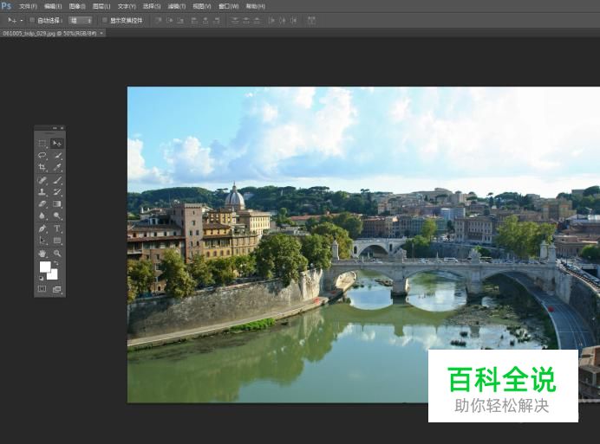The width and height of the screenshot is (600, 444).
Task: Click align bottom edges button
Action: point(180,20)
